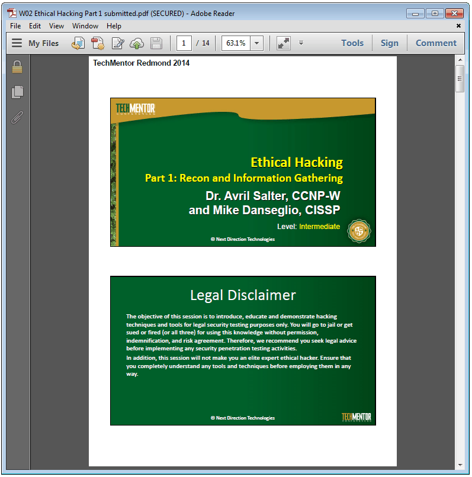Open the File menu

point(15,26)
